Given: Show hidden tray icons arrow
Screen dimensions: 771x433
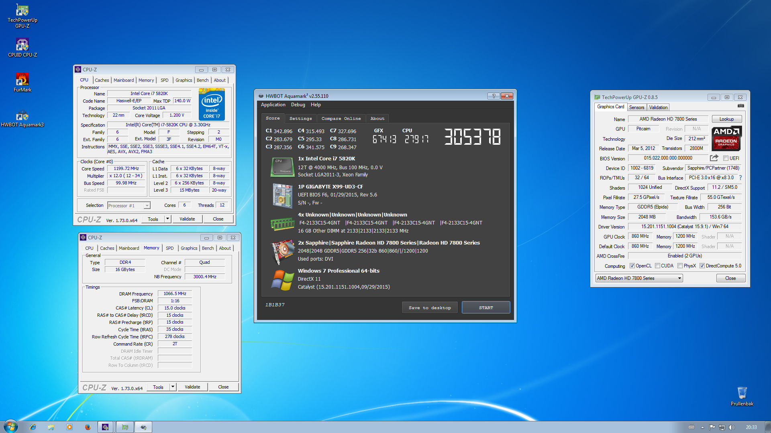Looking at the screenshot, I should [x=702, y=427].
